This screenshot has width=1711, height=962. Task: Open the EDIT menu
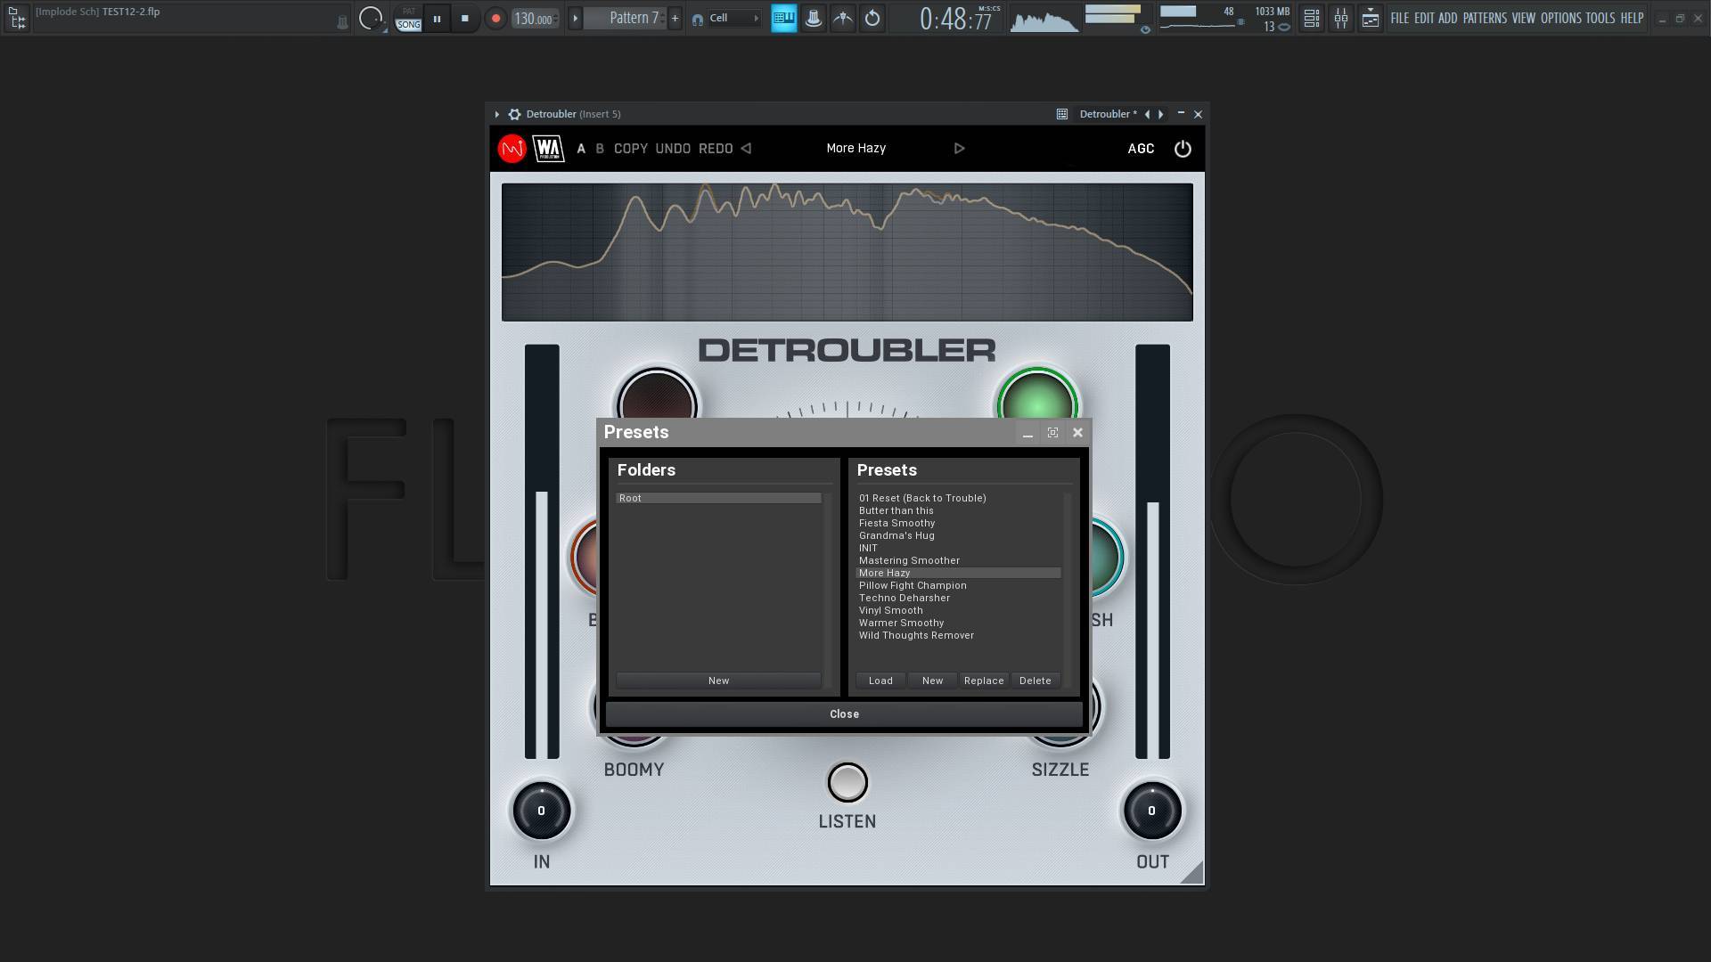[x=1424, y=18]
